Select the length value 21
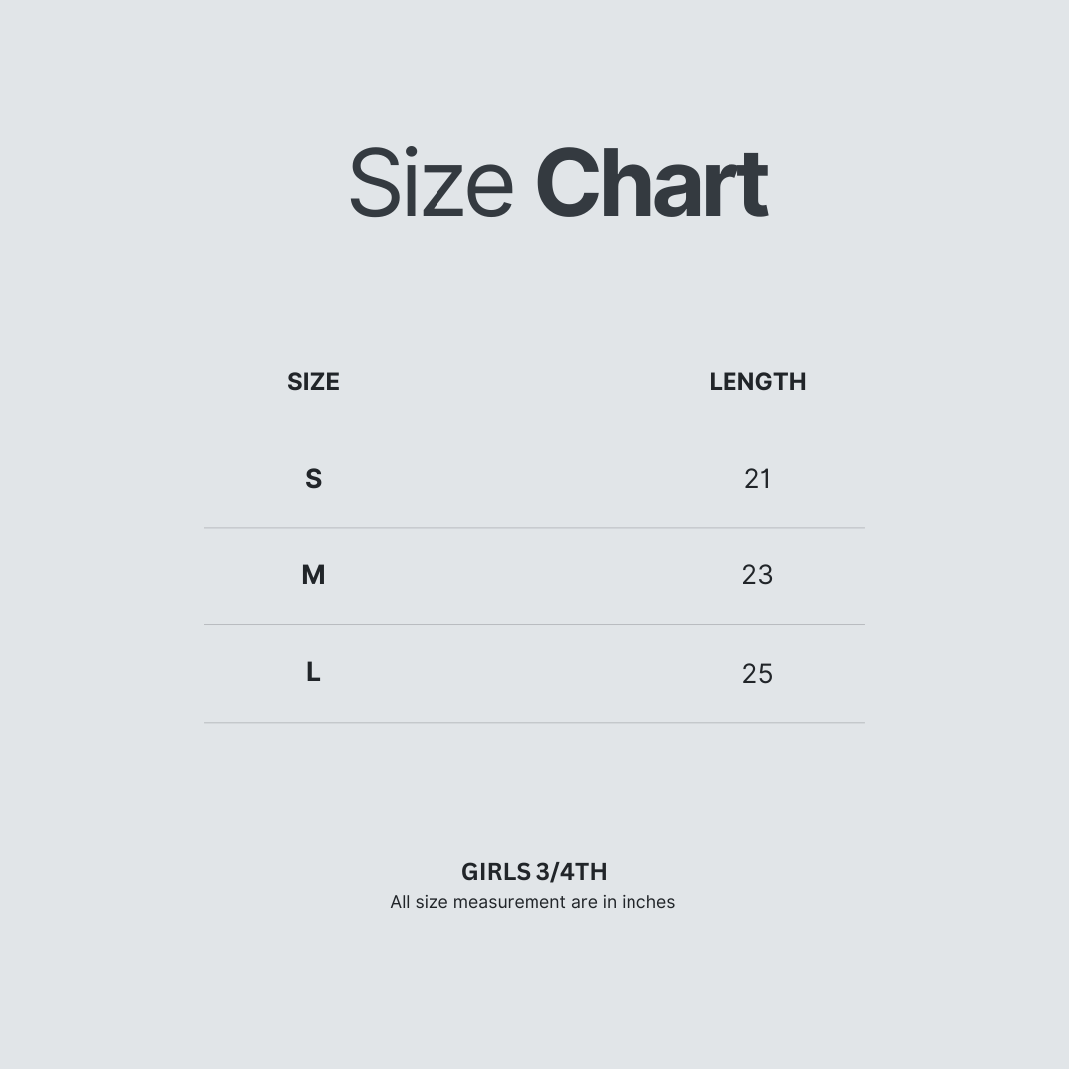This screenshot has height=1069, width=1069. [757, 479]
